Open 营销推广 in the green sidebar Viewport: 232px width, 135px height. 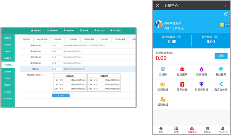click(8, 85)
